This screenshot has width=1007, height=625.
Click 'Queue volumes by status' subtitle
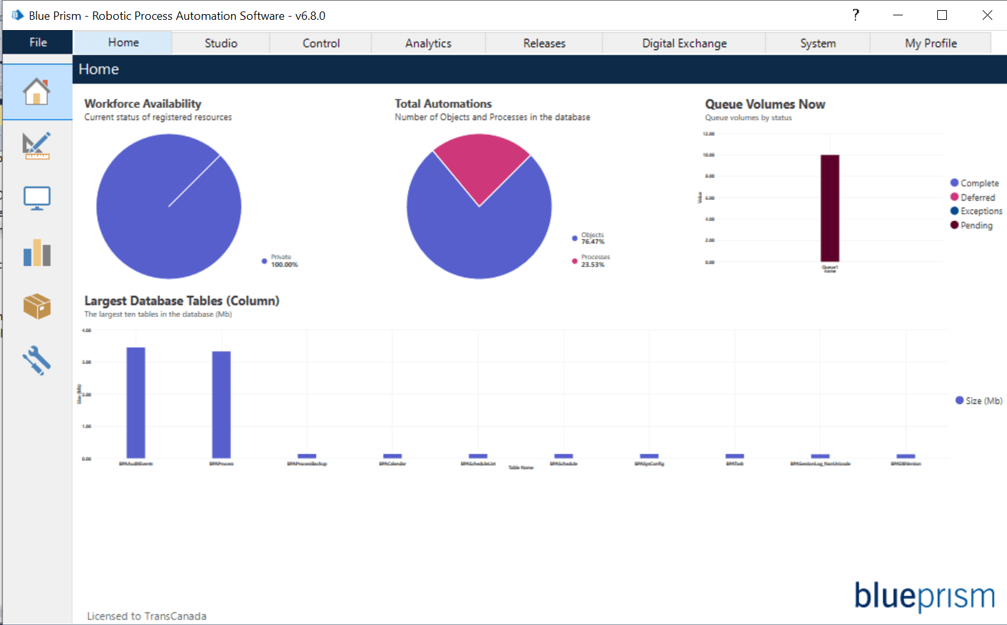click(748, 118)
